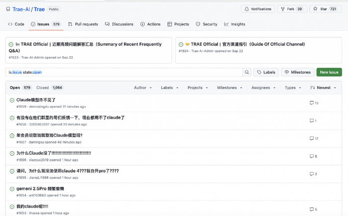This screenshot has height=216, width=348.
Task: Click the Fork count 39
Action: tap(300, 9)
